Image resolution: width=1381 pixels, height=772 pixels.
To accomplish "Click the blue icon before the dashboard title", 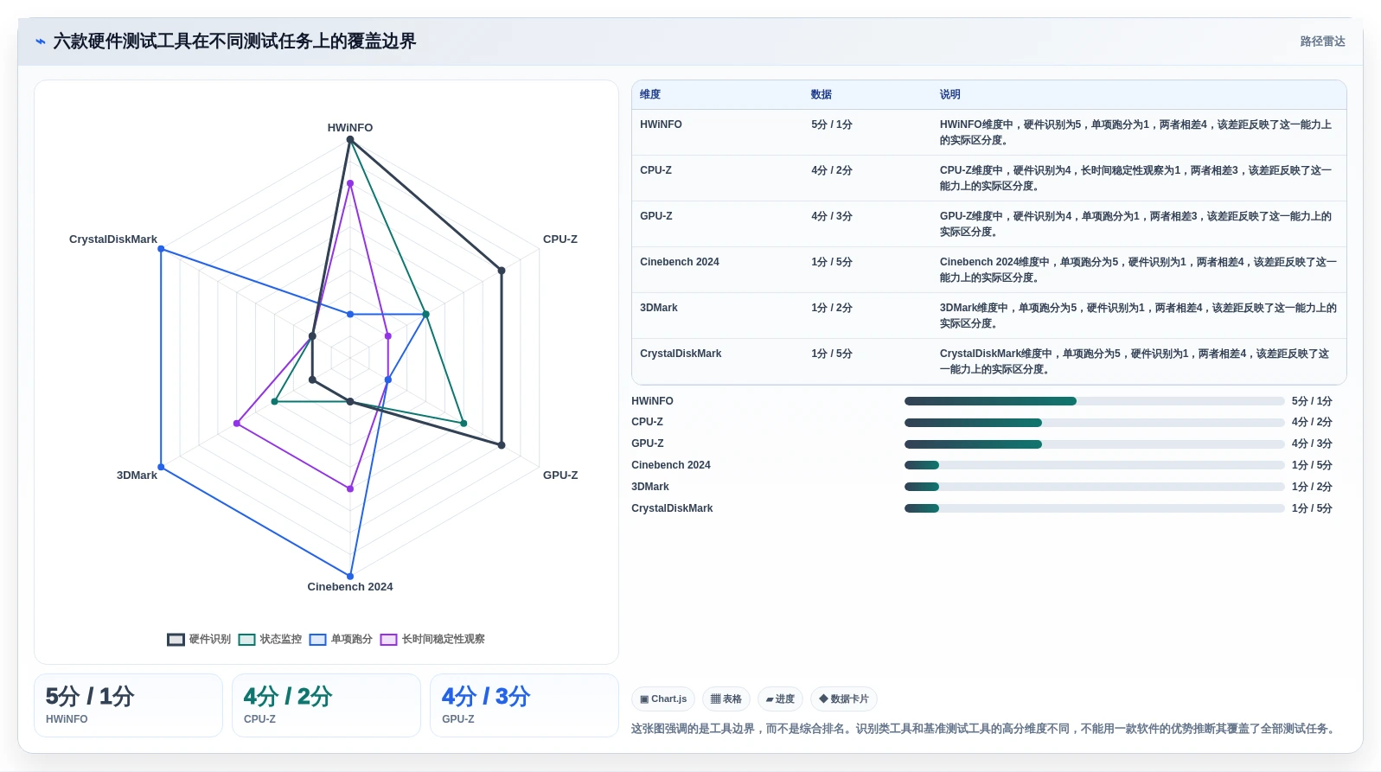I will pyautogui.click(x=40, y=41).
